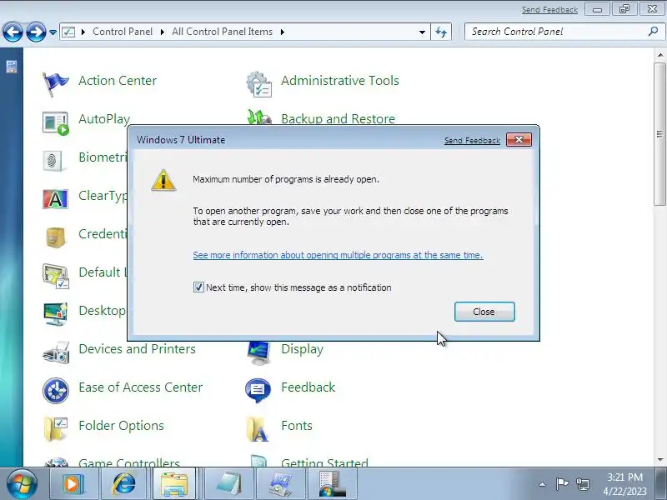Image resolution: width=667 pixels, height=500 pixels.
Task: Open the Action Center flag icon
Action: click(55, 84)
